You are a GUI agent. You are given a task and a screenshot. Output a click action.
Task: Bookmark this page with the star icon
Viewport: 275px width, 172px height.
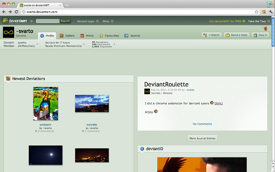(x=257, y=12)
